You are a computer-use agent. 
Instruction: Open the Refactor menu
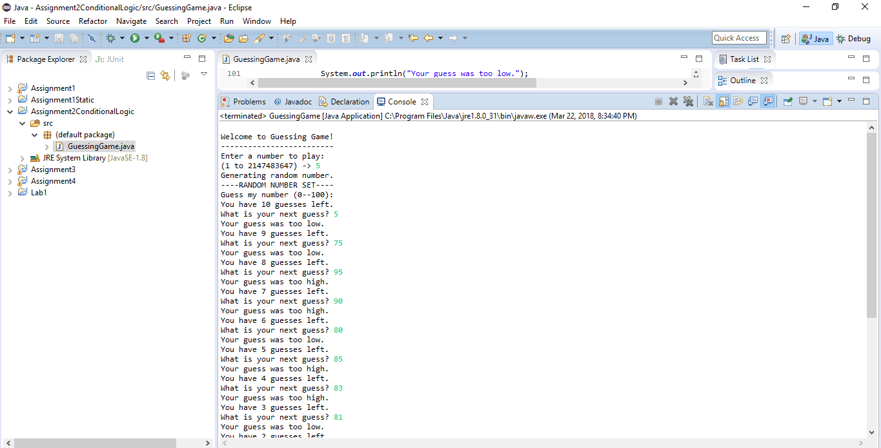93,21
